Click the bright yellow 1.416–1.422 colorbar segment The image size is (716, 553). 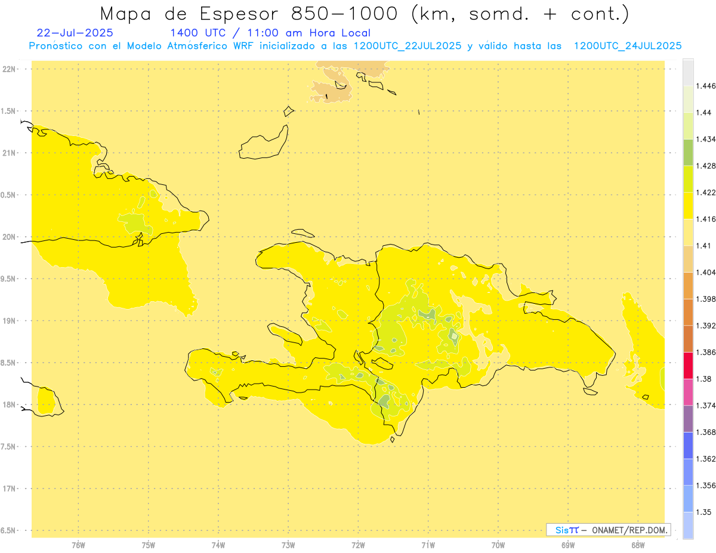tap(688, 205)
